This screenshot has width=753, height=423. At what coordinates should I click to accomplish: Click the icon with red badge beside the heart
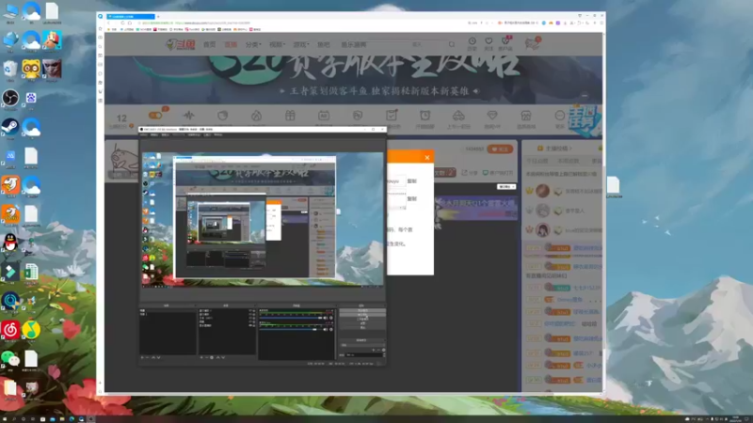[x=505, y=43]
